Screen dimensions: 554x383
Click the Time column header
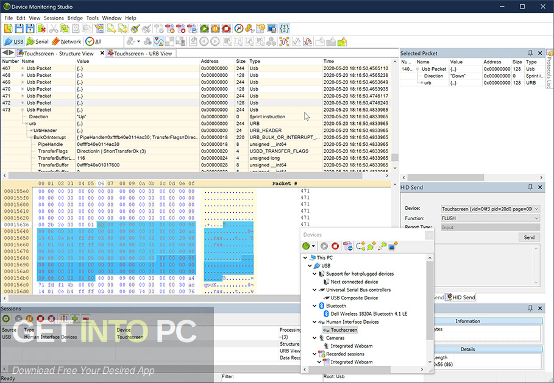[x=357, y=61]
